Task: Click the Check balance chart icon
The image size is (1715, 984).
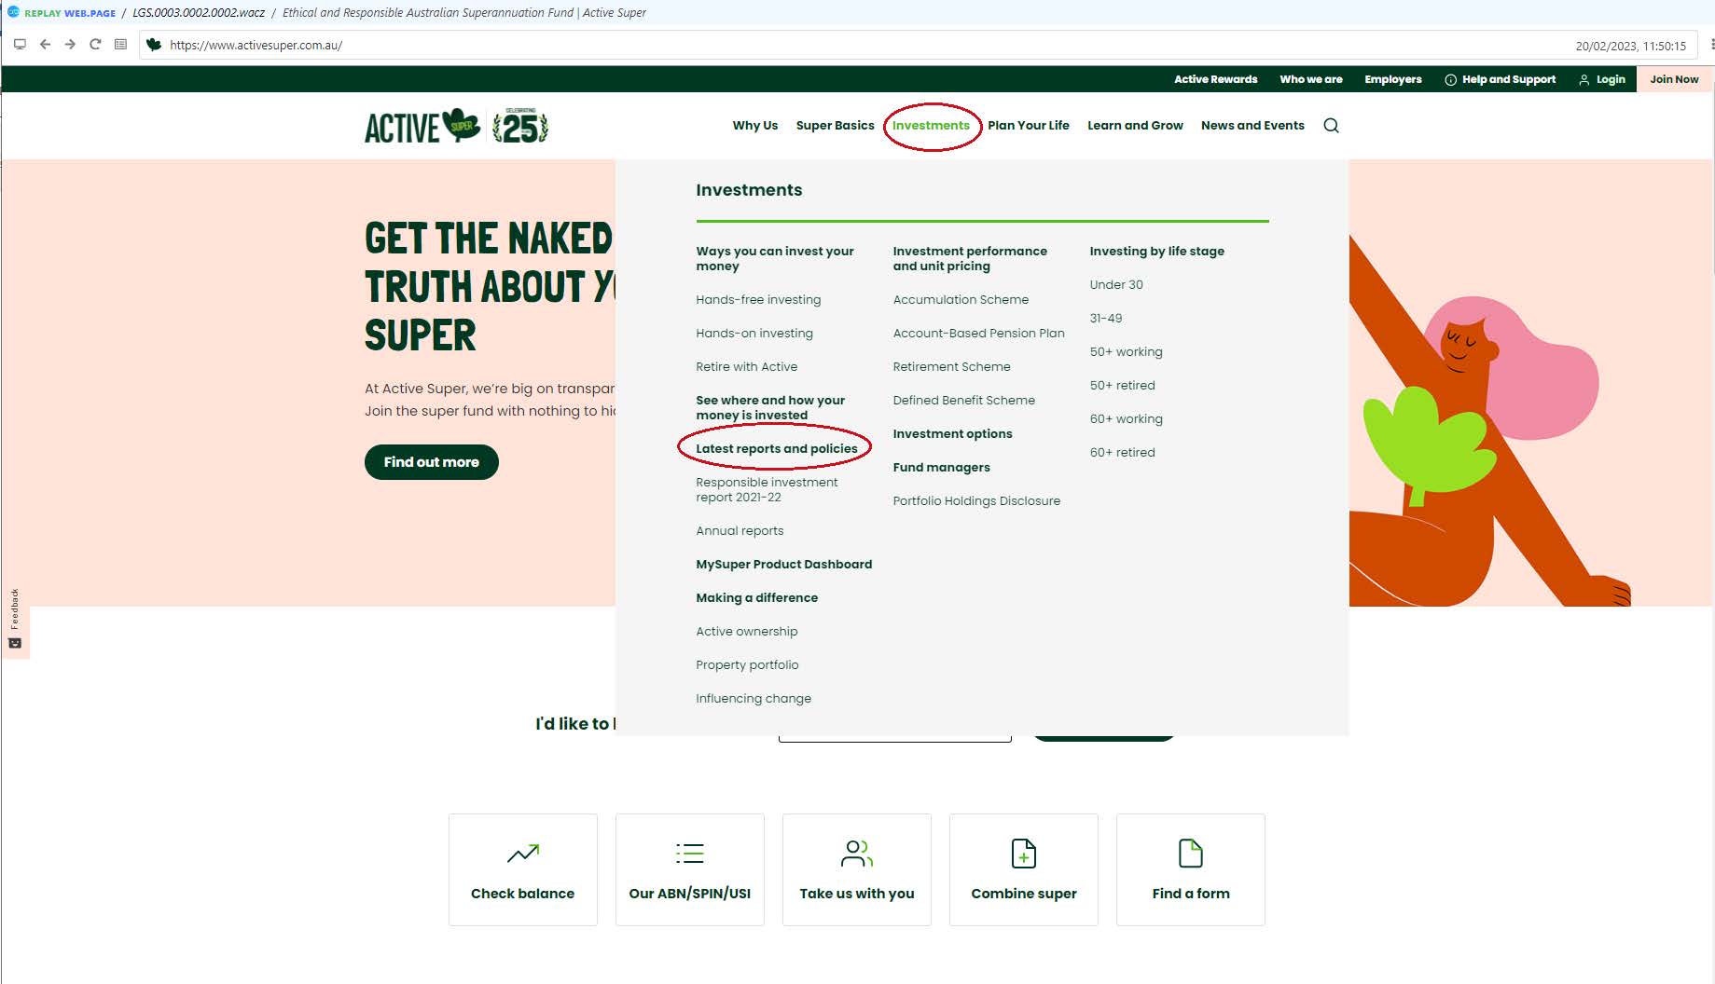Action: click(523, 854)
